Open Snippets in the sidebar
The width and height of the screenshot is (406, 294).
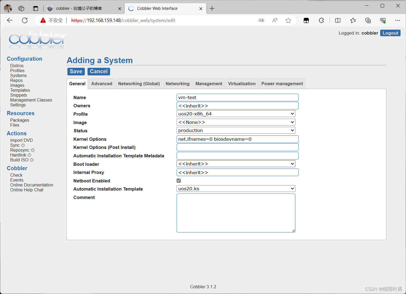(18, 95)
